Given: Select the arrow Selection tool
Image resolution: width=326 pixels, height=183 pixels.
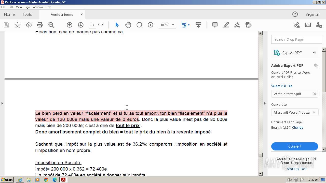Looking at the screenshot, I should [117, 25].
